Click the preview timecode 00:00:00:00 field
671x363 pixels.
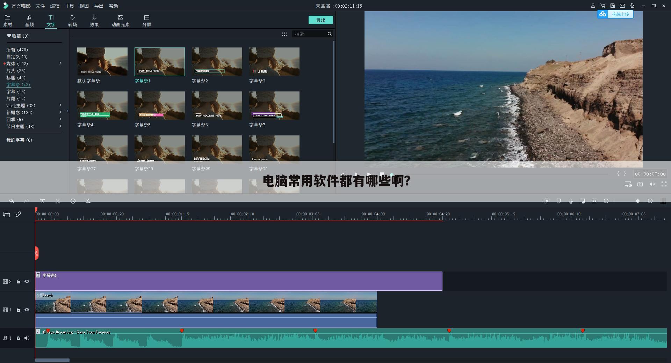(x=650, y=174)
